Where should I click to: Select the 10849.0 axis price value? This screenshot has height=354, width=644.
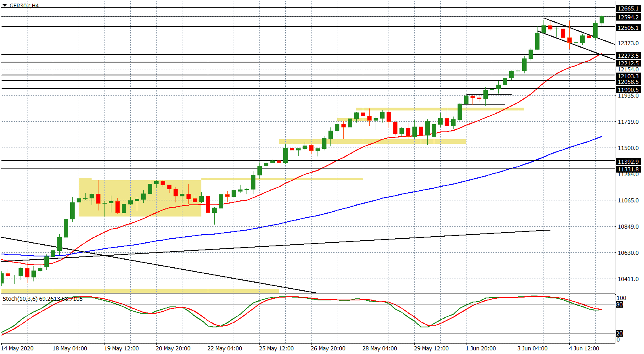click(628, 227)
